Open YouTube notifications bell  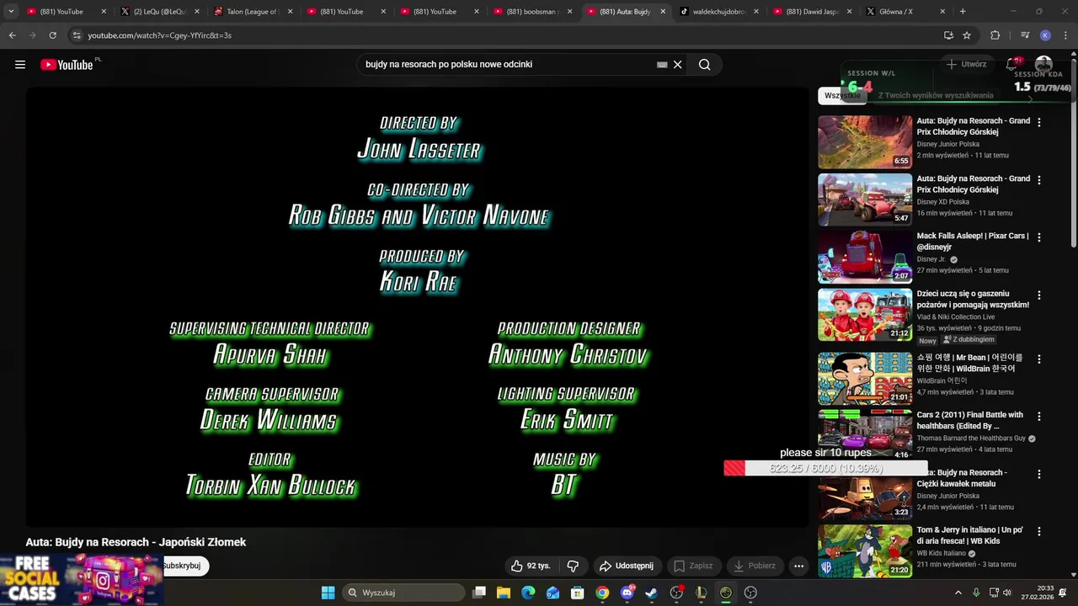pyautogui.click(x=1012, y=64)
